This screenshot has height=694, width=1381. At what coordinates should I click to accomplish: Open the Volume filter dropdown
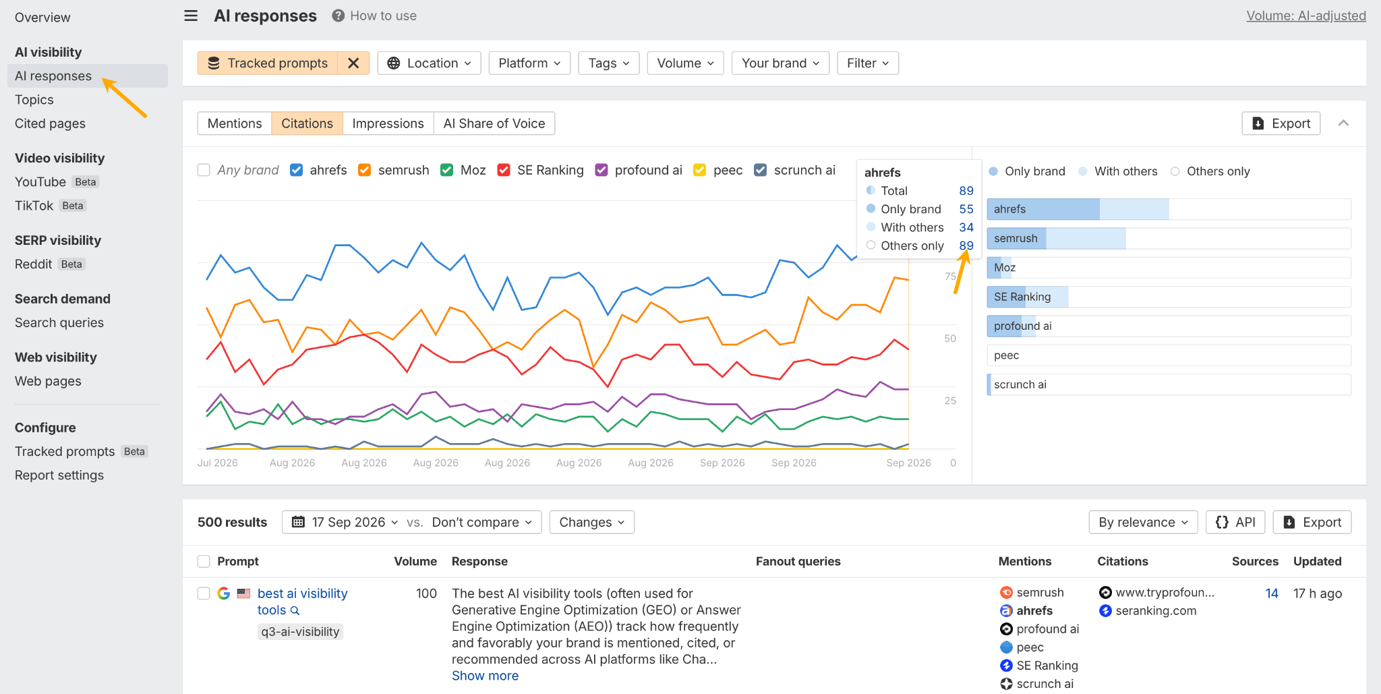[685, 63]
